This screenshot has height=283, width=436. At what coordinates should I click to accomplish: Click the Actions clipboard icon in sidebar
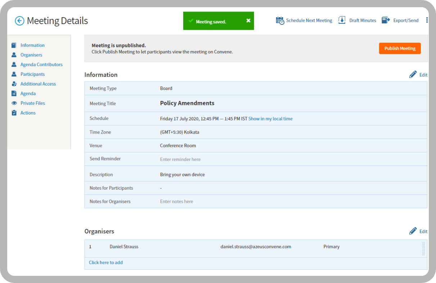pyautogui.click(x=14, y=113)
